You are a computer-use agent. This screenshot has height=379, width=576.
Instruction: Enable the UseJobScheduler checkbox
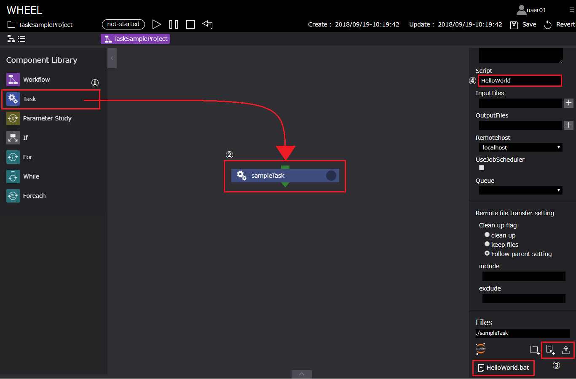pos(482,168)
